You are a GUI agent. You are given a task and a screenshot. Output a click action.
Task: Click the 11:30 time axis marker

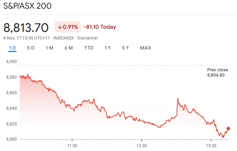tap(72, 145)
